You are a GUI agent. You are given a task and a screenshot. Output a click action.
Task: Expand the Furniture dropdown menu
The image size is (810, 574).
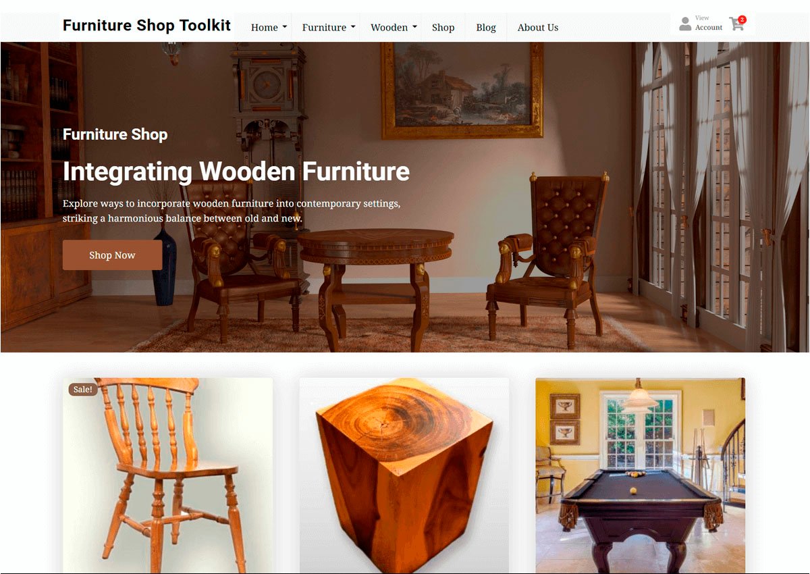(329, 27)
